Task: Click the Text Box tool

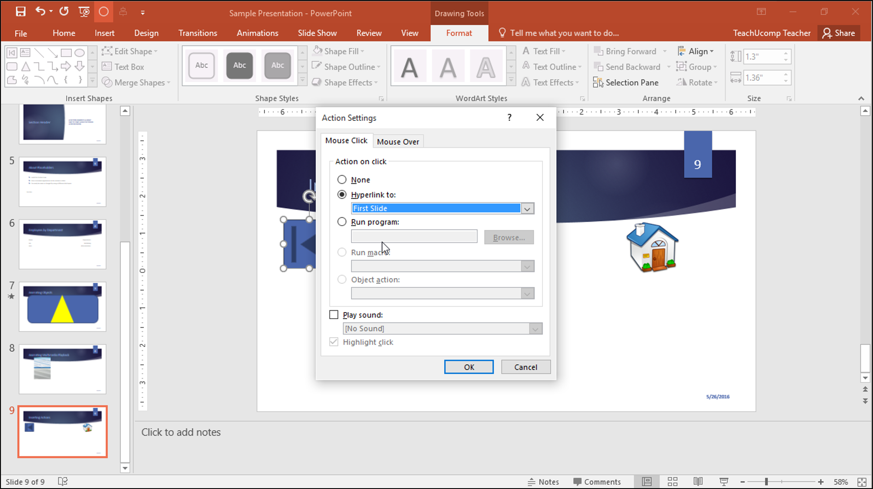Action: (123, 67)
